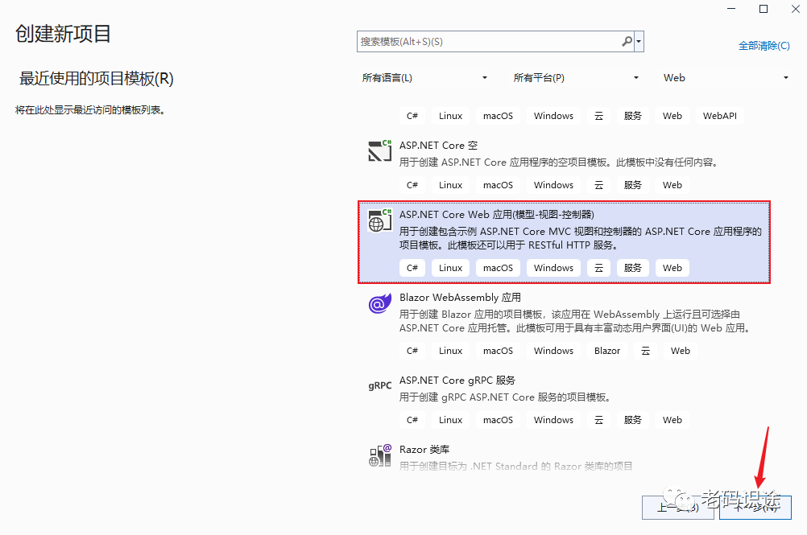The height and width of the screenshot is (535, 807).
Task: Click the 全部清除 clear-all link
Action: click(764, 46)
